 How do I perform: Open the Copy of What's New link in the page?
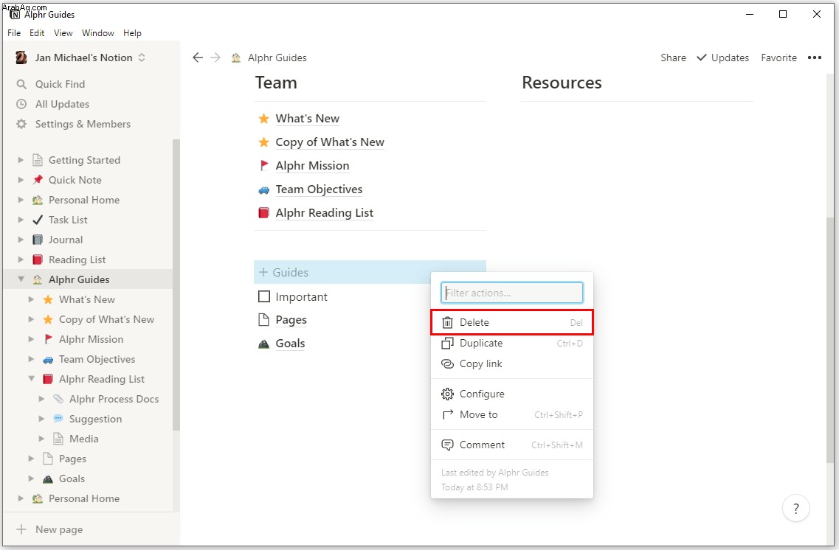tap(330, 142)
